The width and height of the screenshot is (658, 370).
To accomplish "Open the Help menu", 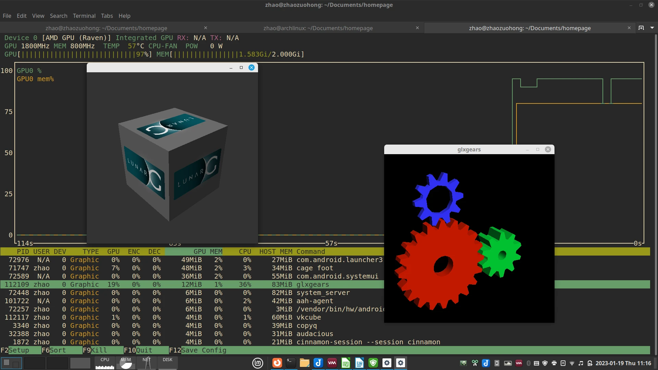I will coord(124,16).
